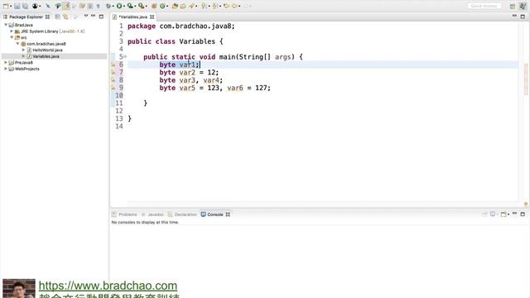Expand the PreJava8 project node
This screenshot has height=298, width=530.
(x=6, y=62)
